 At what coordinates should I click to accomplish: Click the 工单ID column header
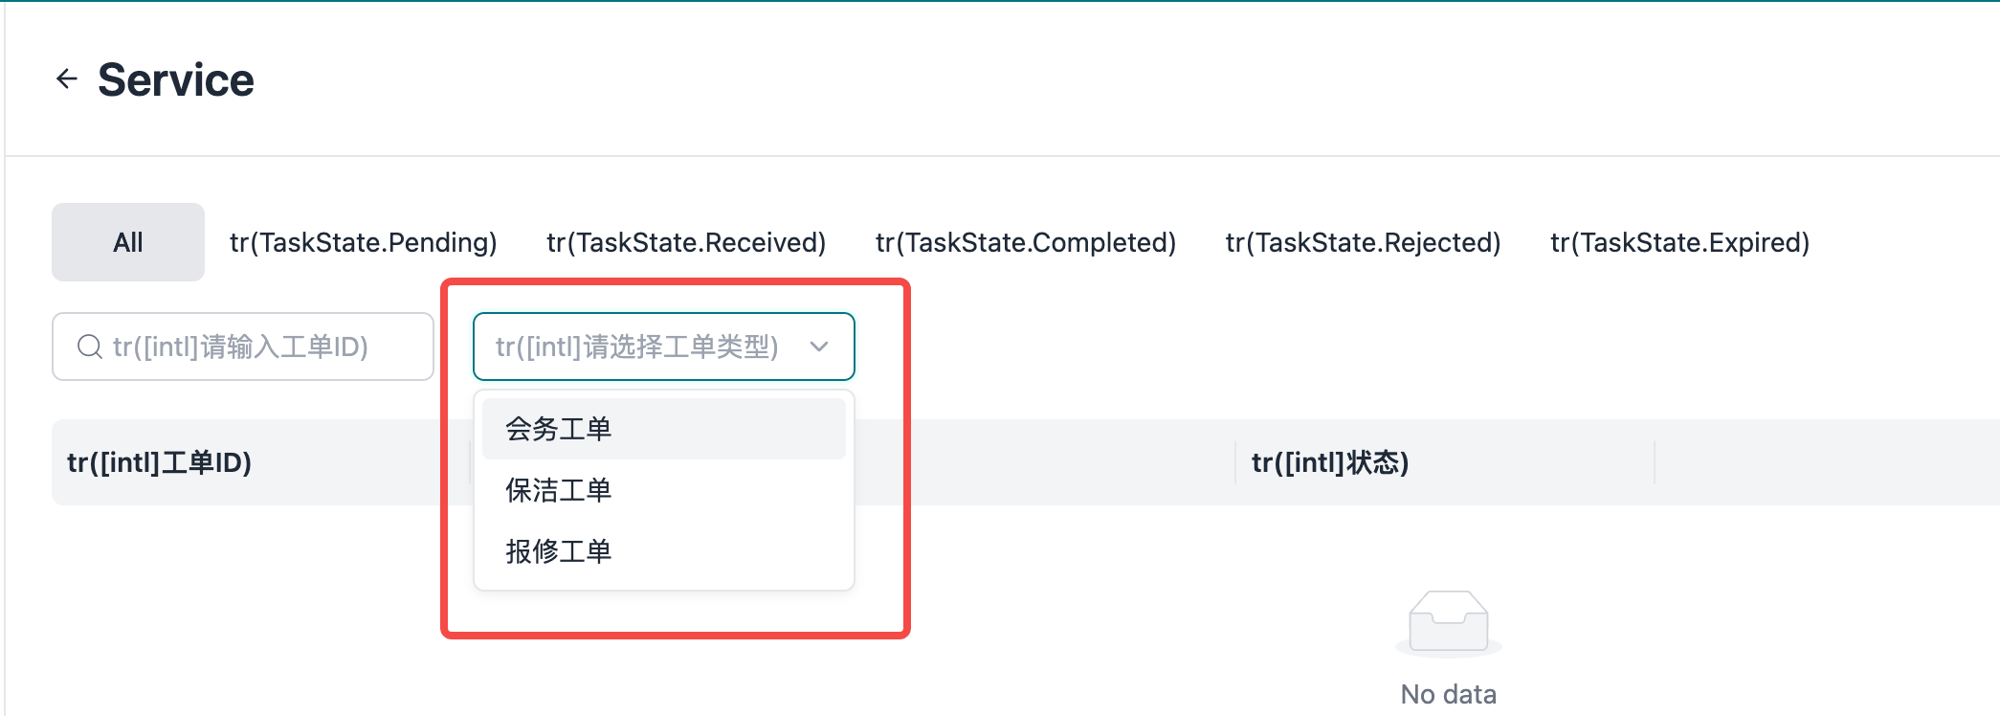160,462
